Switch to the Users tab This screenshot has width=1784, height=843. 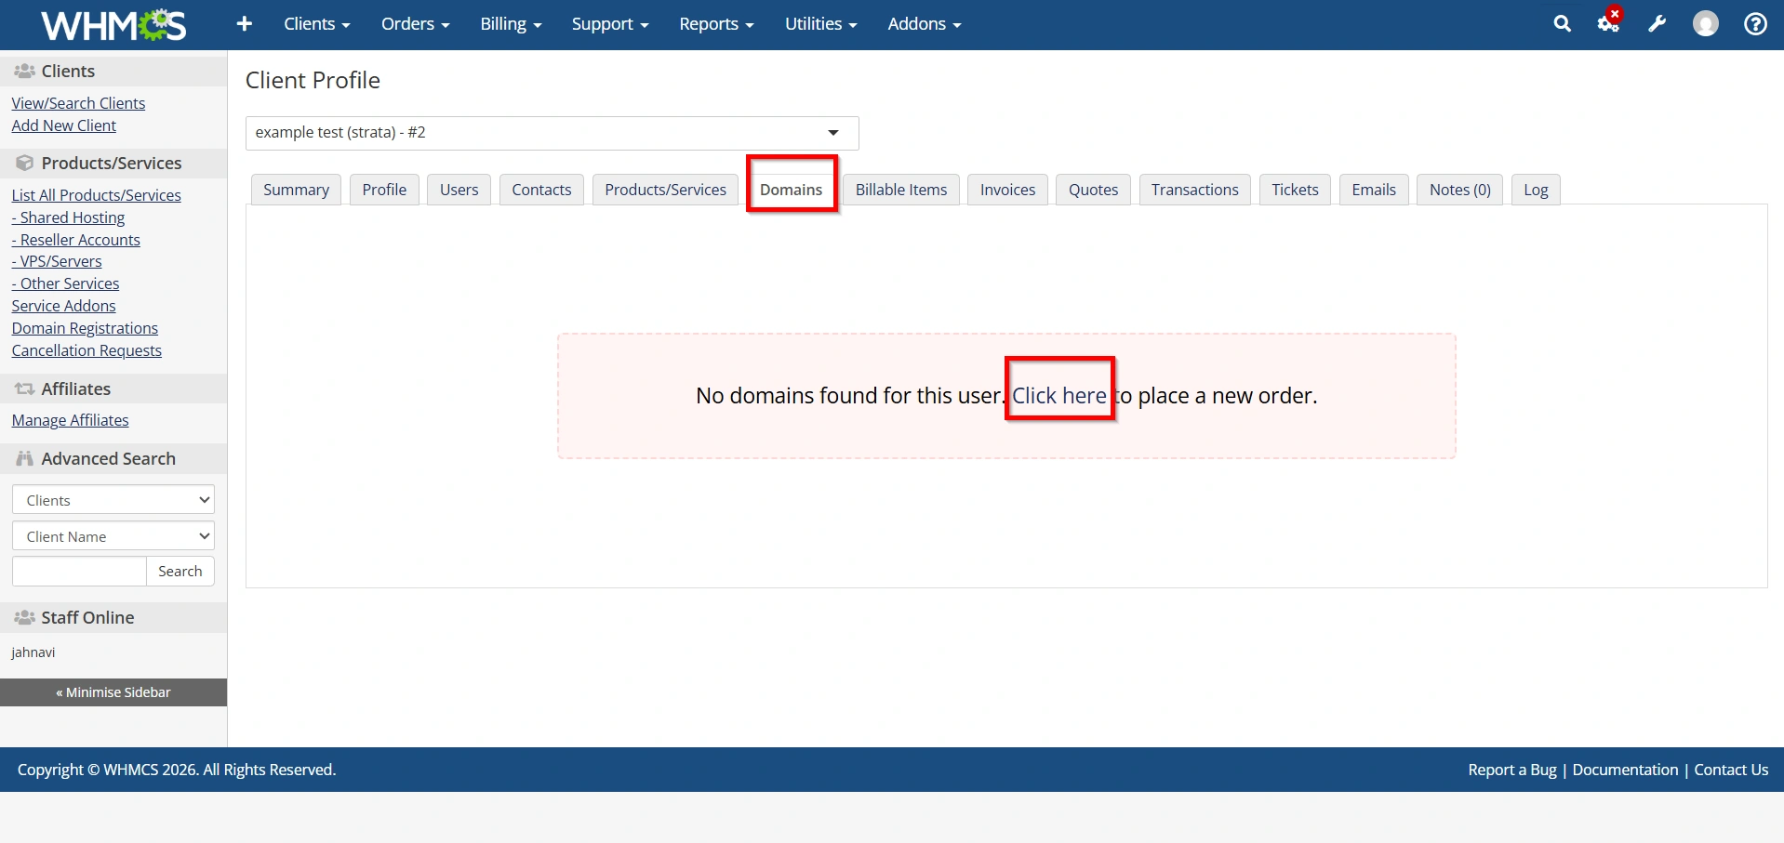pyautogui.click(x=459, y=190)
